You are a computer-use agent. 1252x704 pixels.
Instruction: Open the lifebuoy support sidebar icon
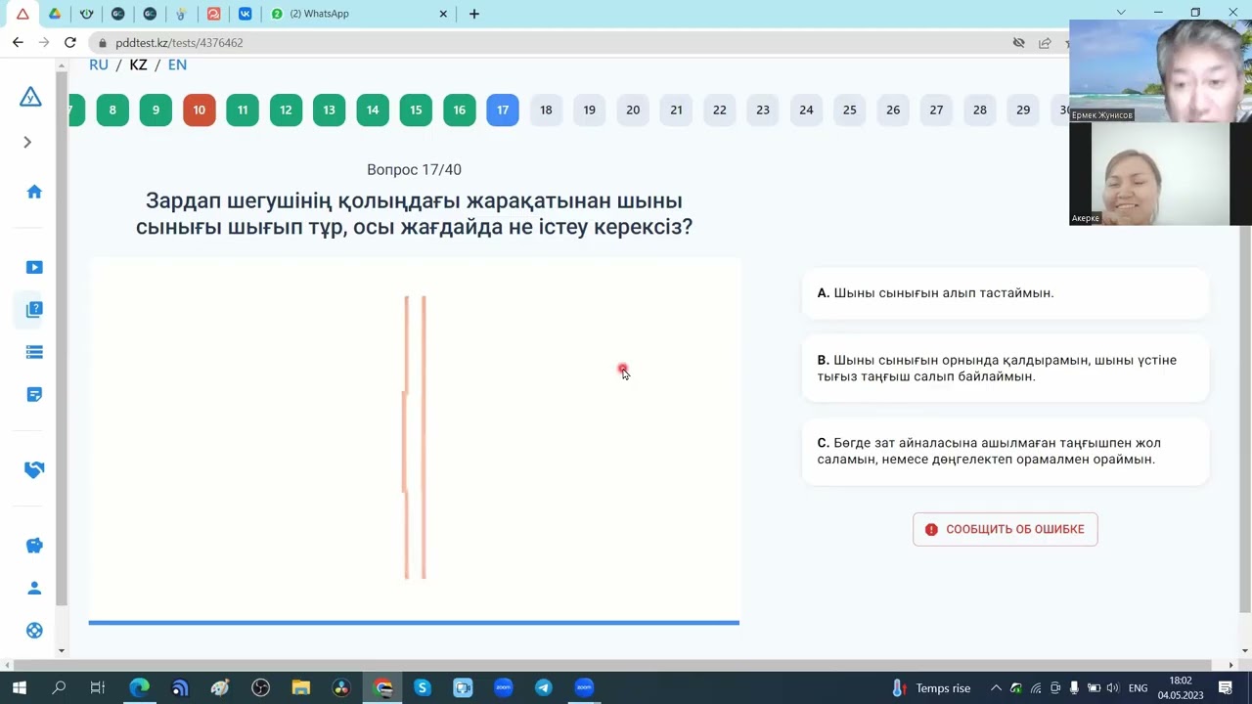(34, 631)
